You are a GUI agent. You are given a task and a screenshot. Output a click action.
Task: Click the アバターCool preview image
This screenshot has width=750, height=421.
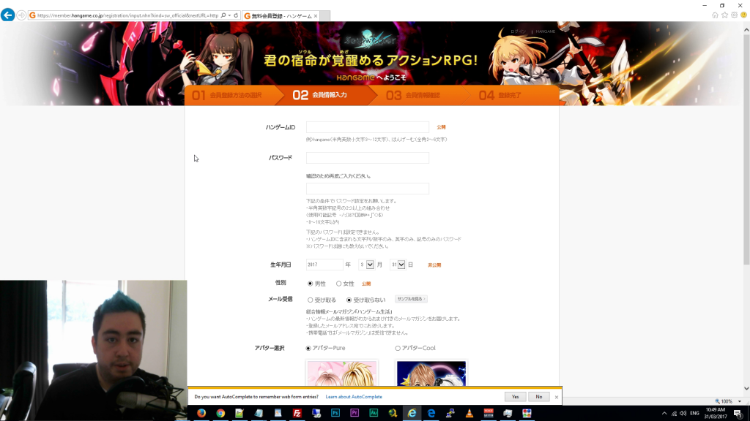tap(431, 373)
